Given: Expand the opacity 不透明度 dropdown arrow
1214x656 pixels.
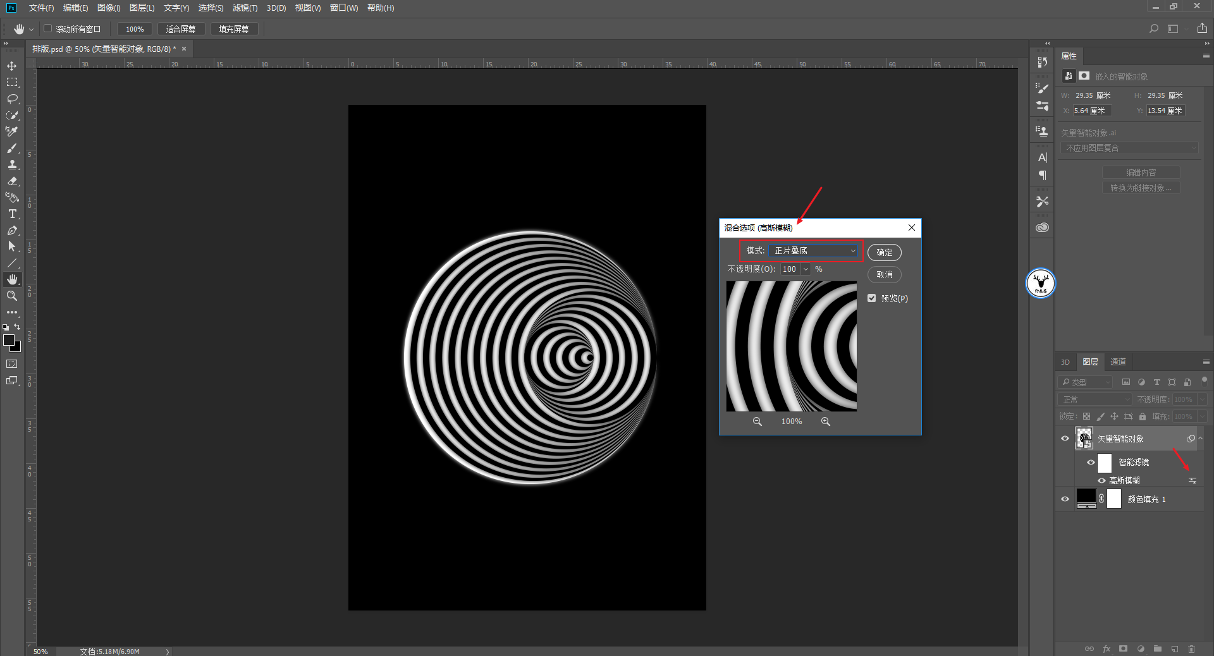Looking at the screenshot, I should tap(806, 269).
